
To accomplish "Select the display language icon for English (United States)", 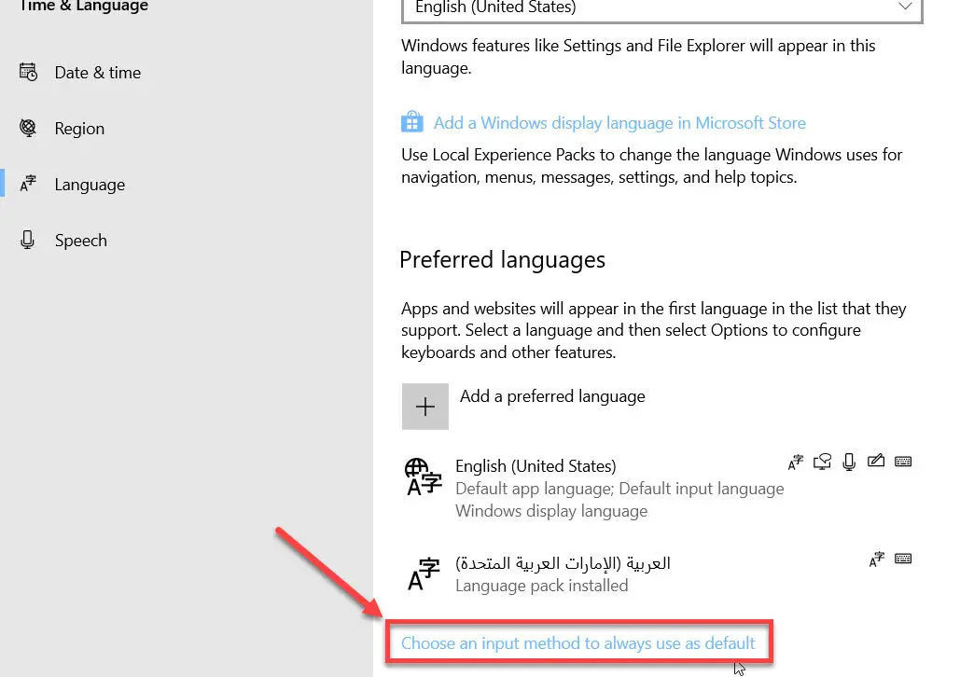I will [x=822, y=461].
